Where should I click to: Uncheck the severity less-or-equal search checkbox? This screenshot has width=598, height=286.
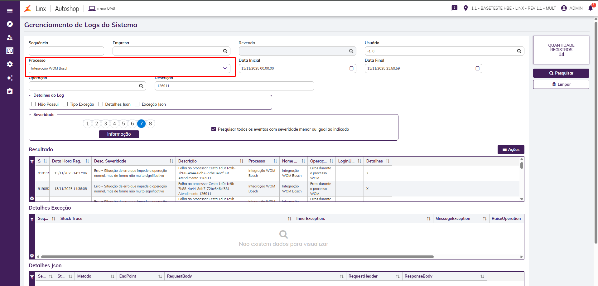214,129
